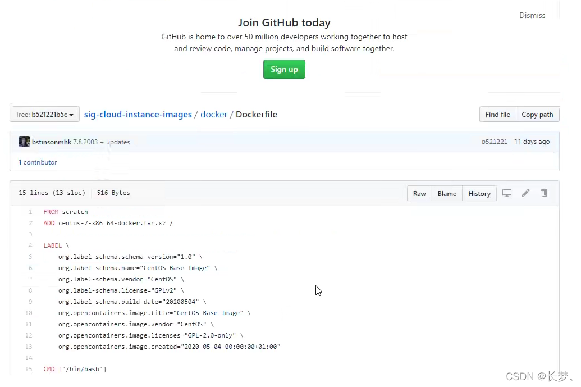Dismiss the Join GitHub banner

pyautogui.click(x=532, y=15)
